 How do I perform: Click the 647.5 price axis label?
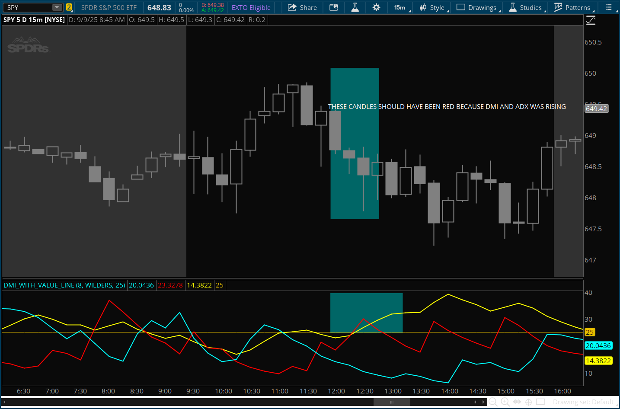pyautogui.click(x=593, y=229)
